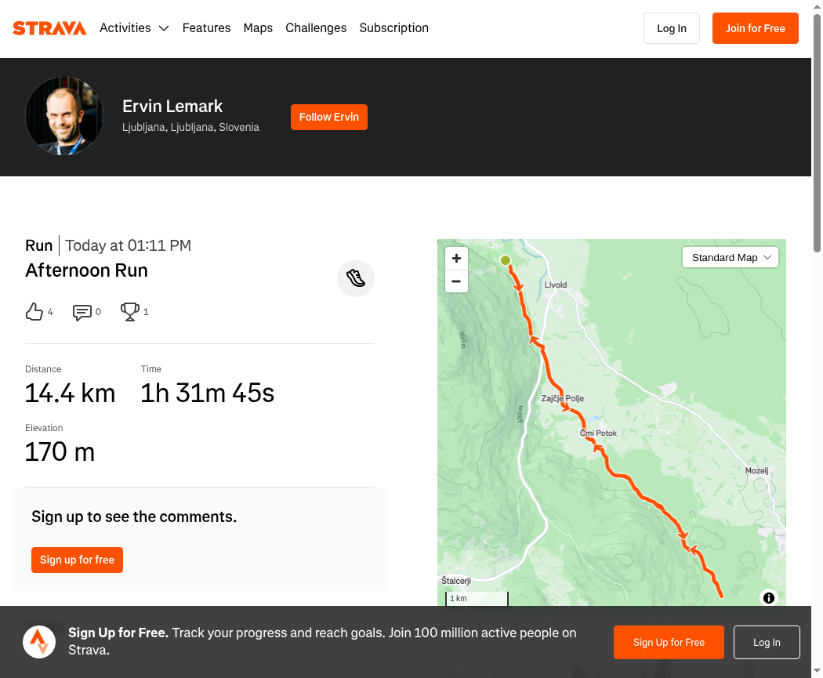Click the Follow Ervin button
The height and width of the screenshot is (678, 823).
pos(329,117)
